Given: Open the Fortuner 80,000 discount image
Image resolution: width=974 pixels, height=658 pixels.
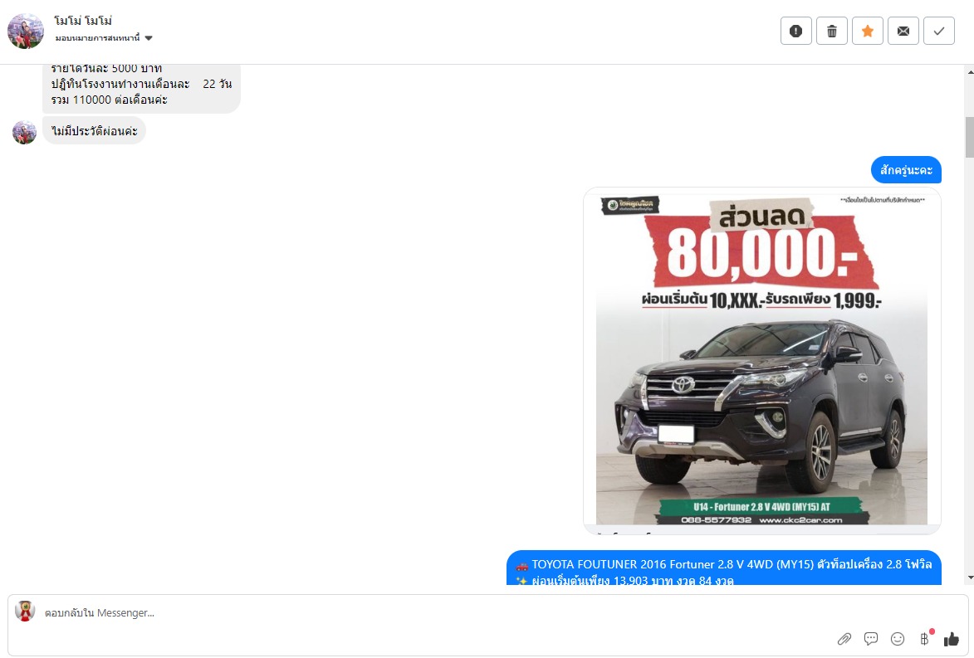Looking at the screenshot, I should [x=761, y=361].
